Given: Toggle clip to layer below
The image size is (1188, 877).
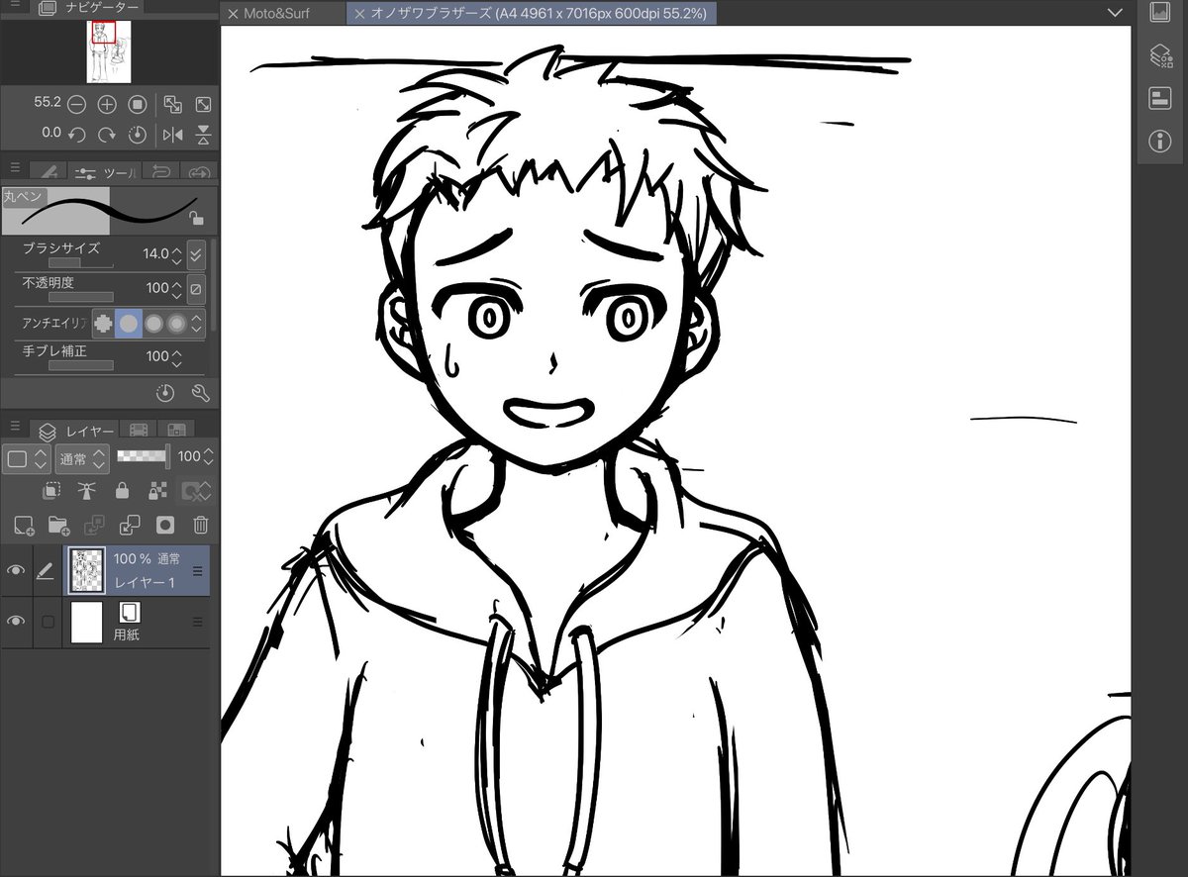Looking at the screenshot, I should point(52,490).
